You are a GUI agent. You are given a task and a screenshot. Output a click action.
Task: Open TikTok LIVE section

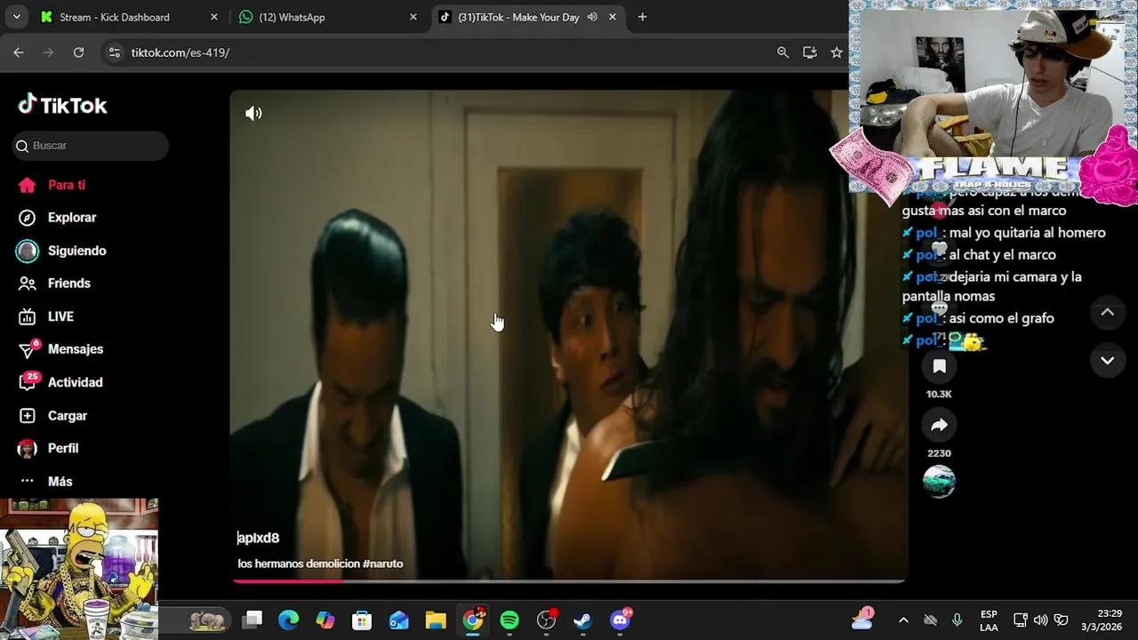click(47, 316)
